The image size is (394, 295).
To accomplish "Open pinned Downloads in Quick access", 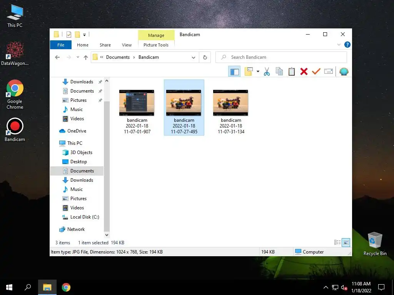I will pyautogui.click(x=82, y=82).
